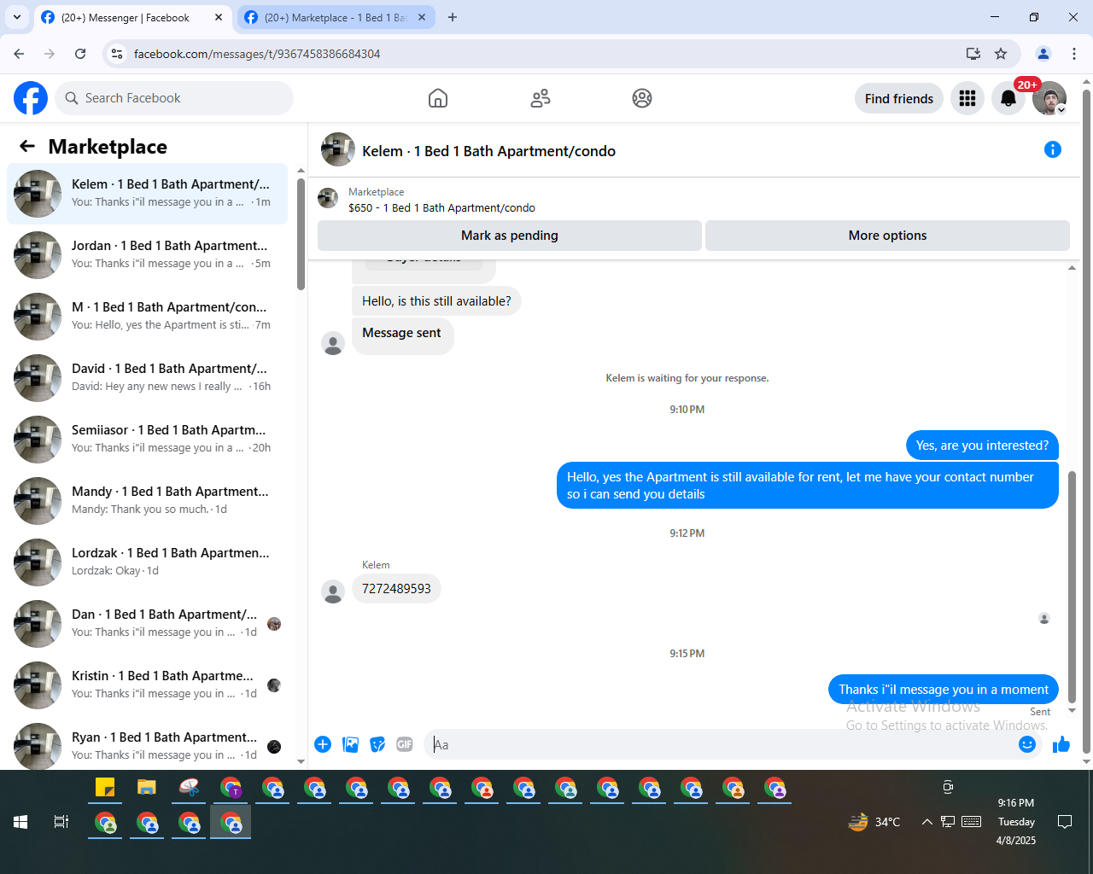The height and width of the screenshot is (874, 1093).
Task: Click the 34°C weather widget
Action: coord(874,822)
